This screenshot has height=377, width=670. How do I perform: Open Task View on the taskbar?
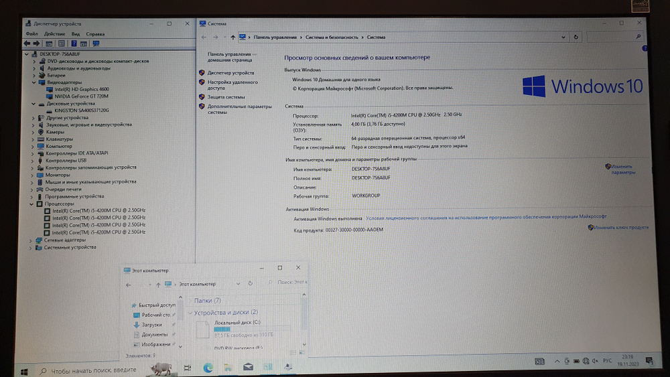[187, 368]
